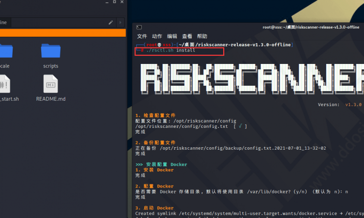Open the 动作 menu in terminal
Viewport: 364px width, 218px height.
(x=157, y=36)
